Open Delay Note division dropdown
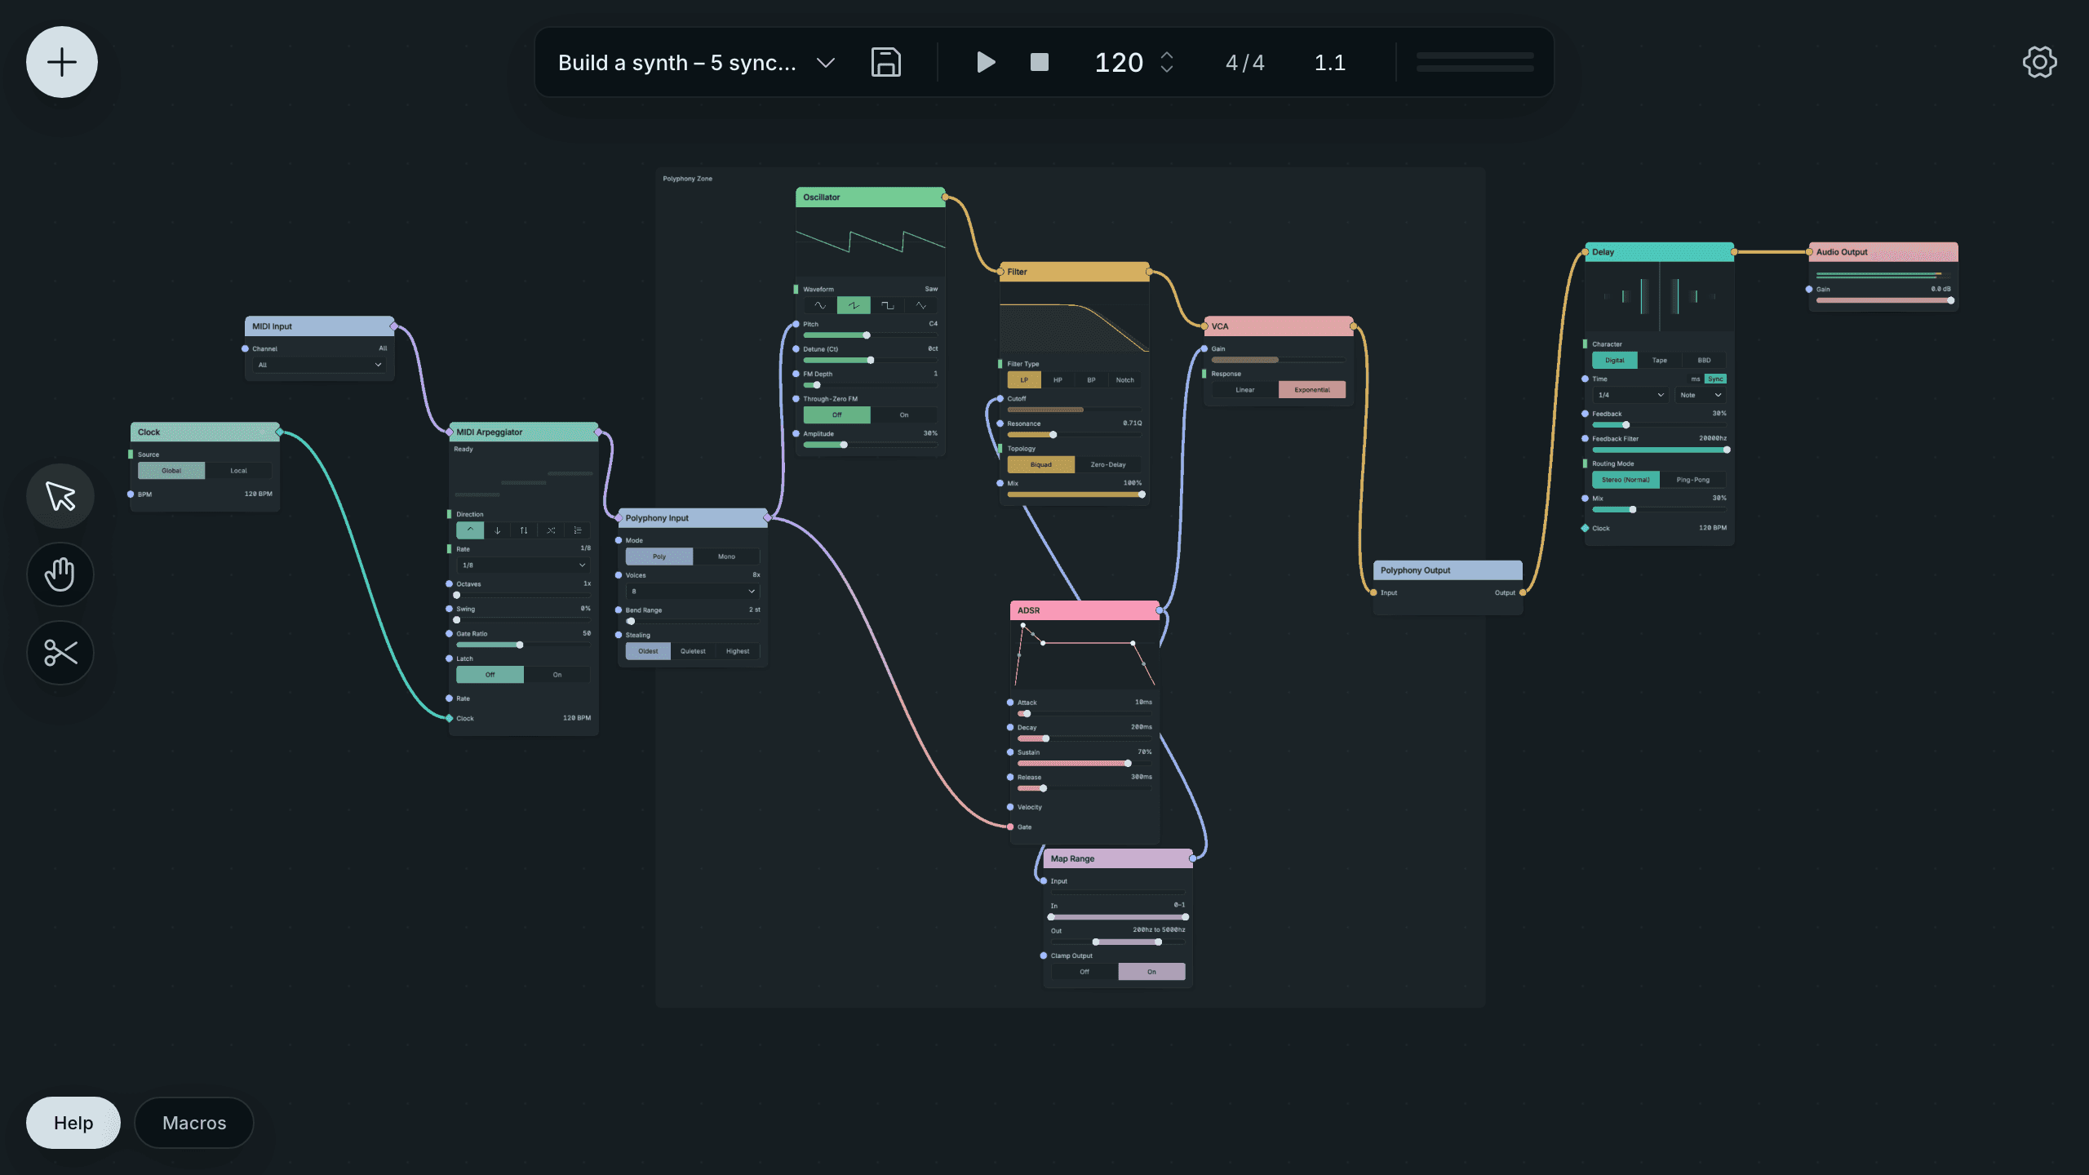Viewport: 2089px width, 1175px height. [1701, 395]
